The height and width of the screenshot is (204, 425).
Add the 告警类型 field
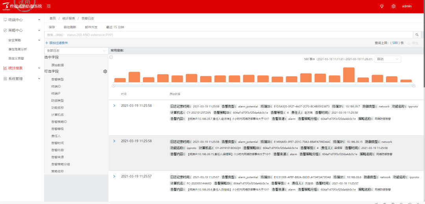coord(57,79)
